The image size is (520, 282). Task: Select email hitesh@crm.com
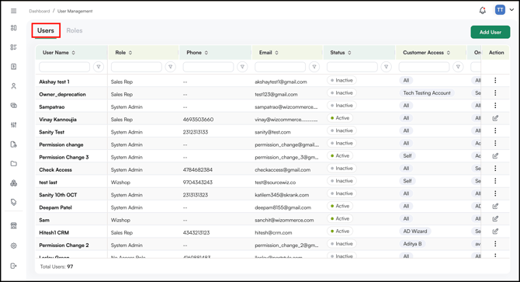pyautogui.click(x=273, y=233)
